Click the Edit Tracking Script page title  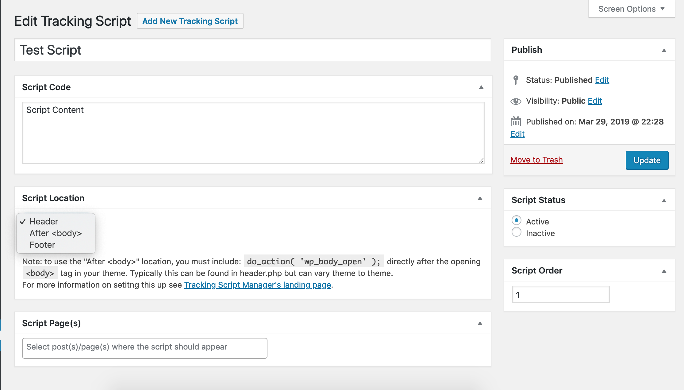(73, 21)
